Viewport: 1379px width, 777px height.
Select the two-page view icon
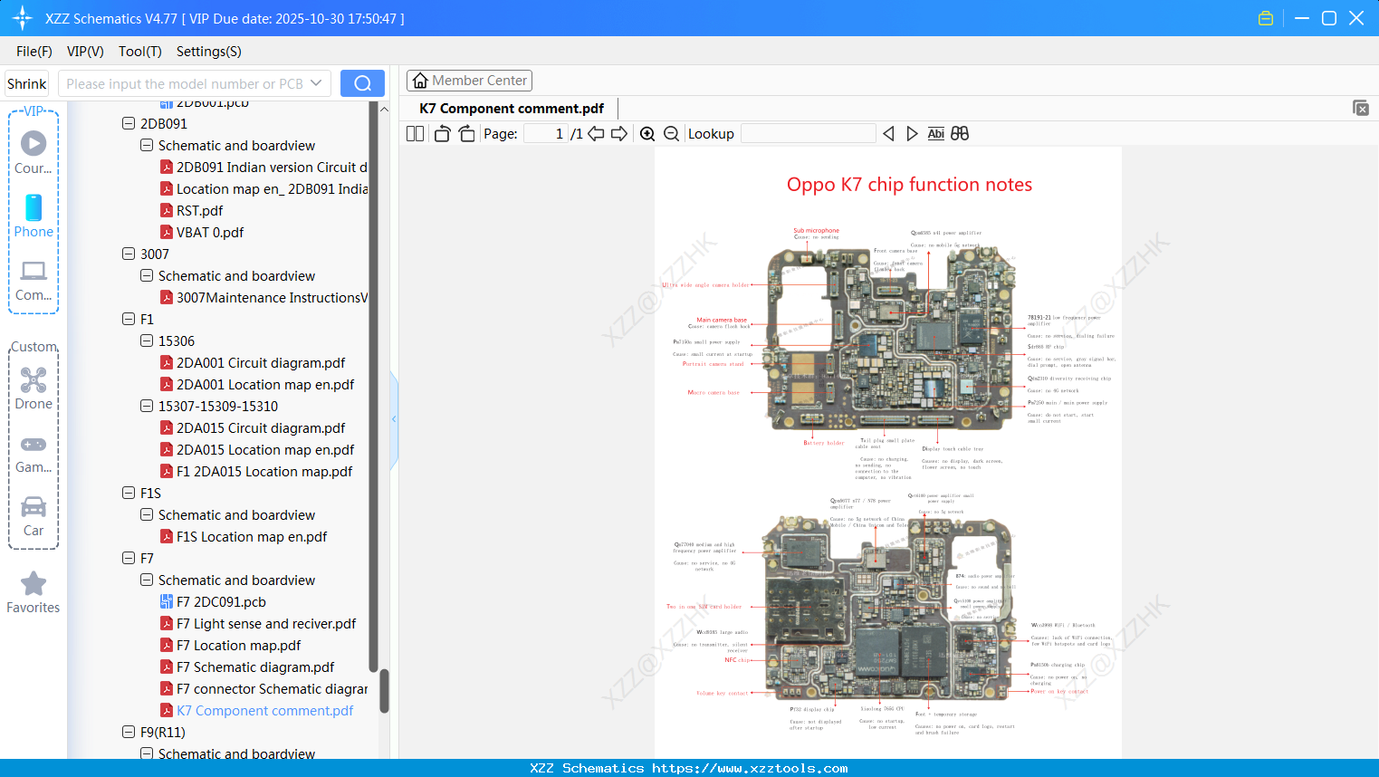[414, 133]
